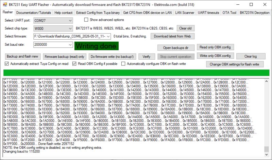This screenshot has height=160, width=272.
Task: Switch to the LAN Scanner tab
Action: (x=185, y=13)
